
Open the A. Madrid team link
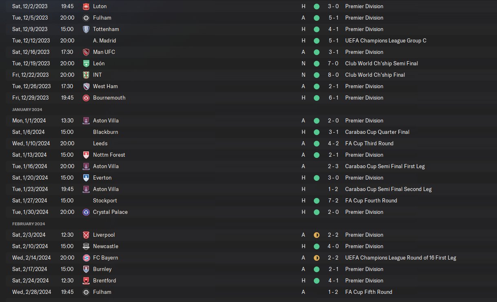pos(104,41)
